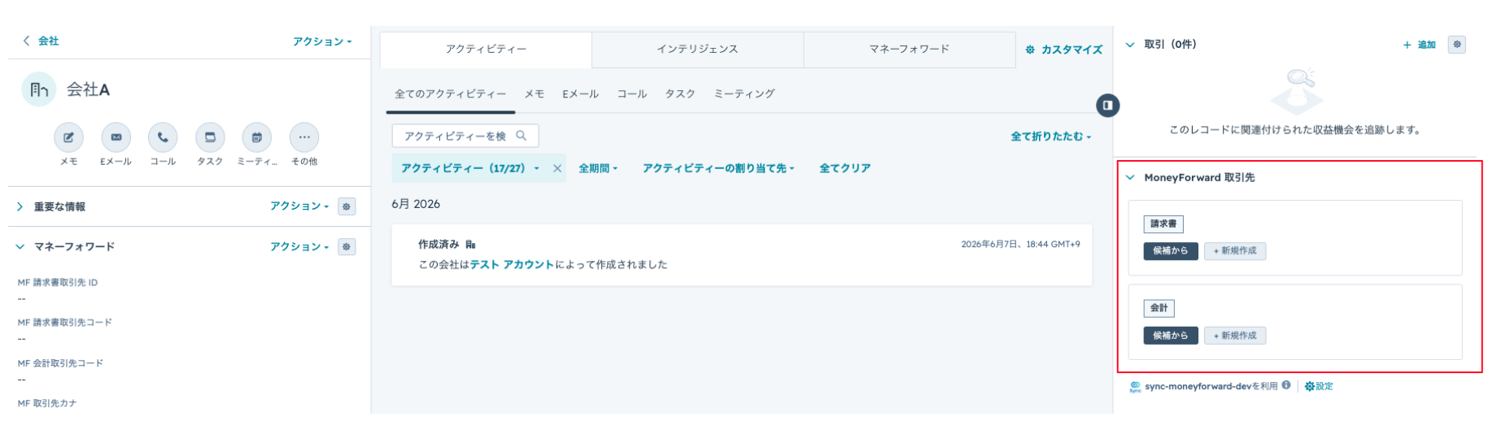
Task: Click the 会社A company avatar icon
Action: (39, 89)
